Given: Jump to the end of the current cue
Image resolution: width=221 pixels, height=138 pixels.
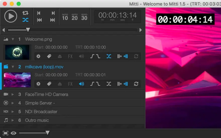Looking at the screenshot, I should [x=53, y=13].
